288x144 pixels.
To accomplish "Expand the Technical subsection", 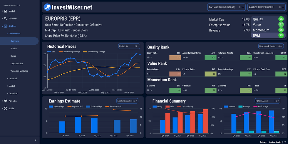I will coord(8,93).
